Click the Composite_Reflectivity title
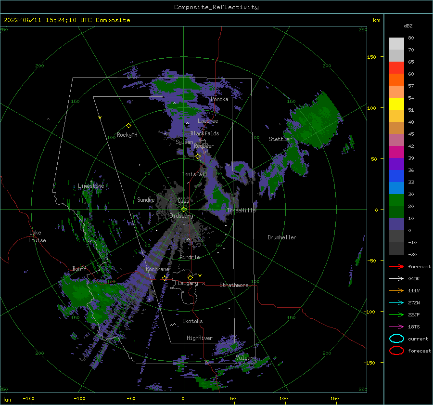433x405 pixels. [x=216, y=7]
